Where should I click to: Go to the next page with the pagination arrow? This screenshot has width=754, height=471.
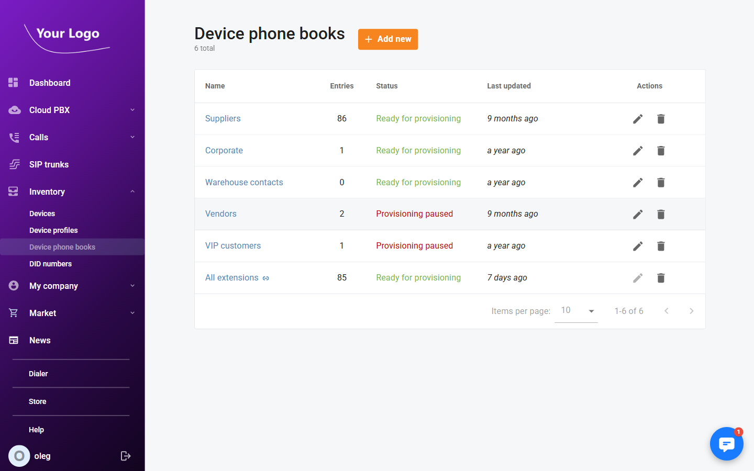pos(691,311)
